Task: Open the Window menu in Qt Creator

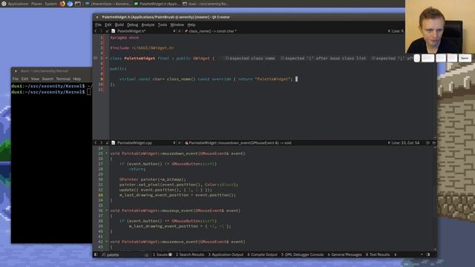Action: pyautogui.click(x=177, y=24)
